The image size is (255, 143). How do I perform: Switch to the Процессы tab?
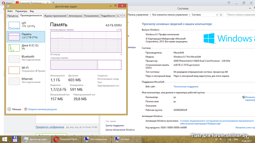13,16
